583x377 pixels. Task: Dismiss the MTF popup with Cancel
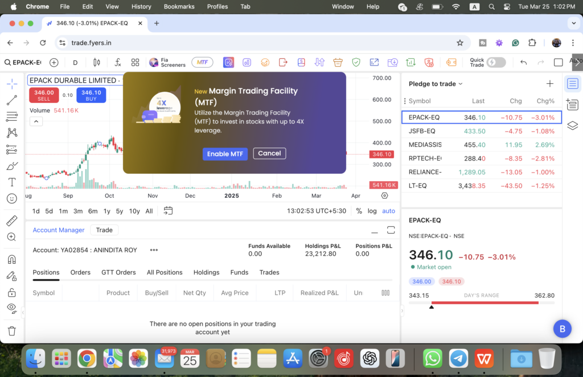tap(269, 154)
